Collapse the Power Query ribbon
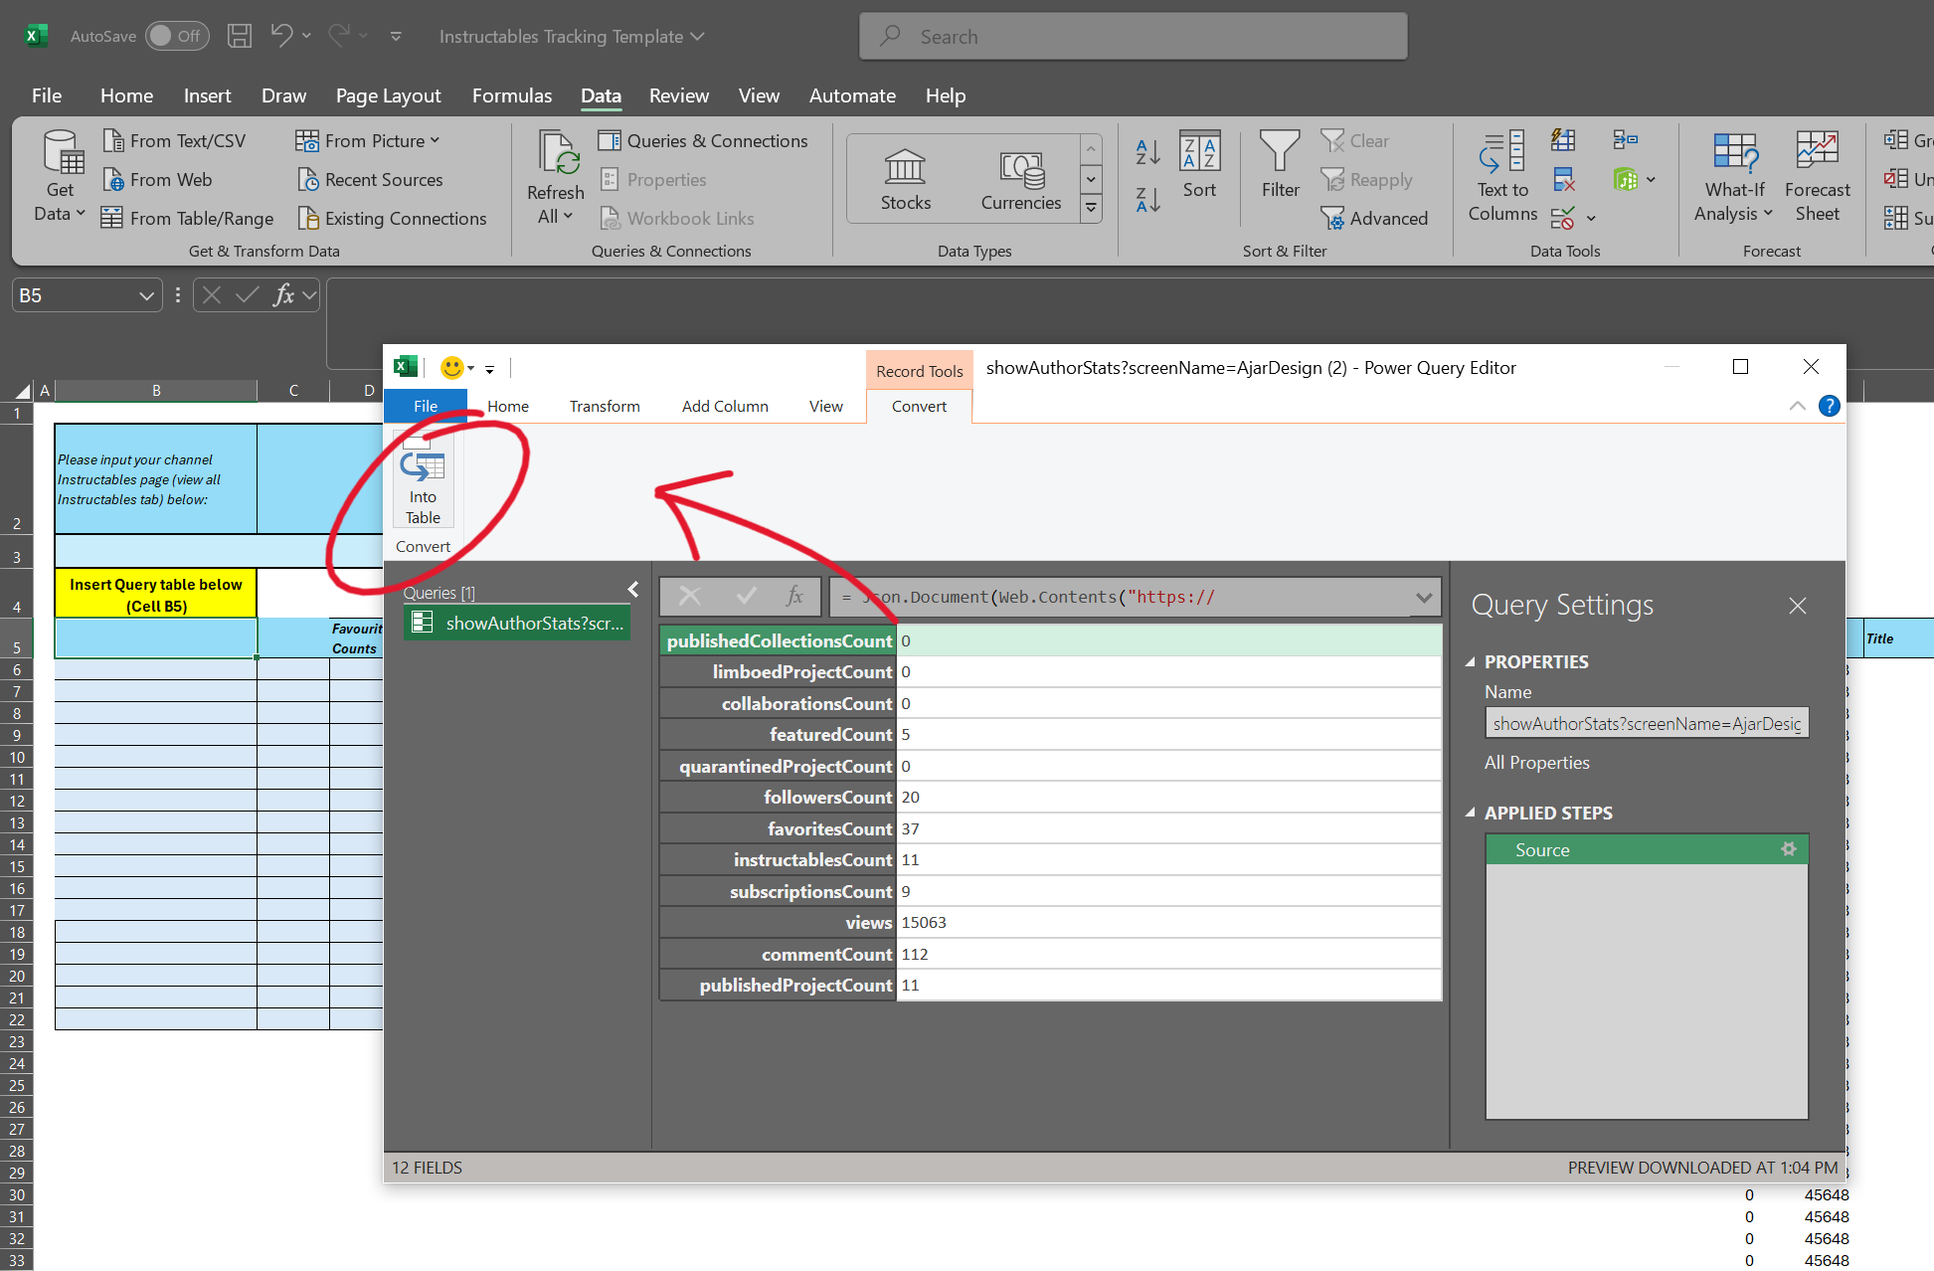 [x=1798, y=406]
